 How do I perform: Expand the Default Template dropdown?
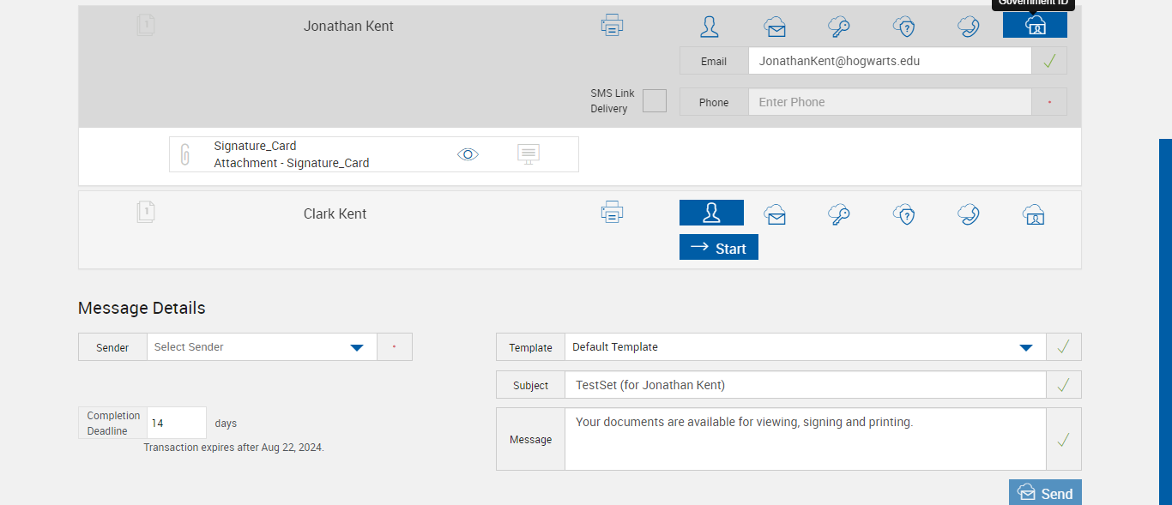tap(805, 347)
